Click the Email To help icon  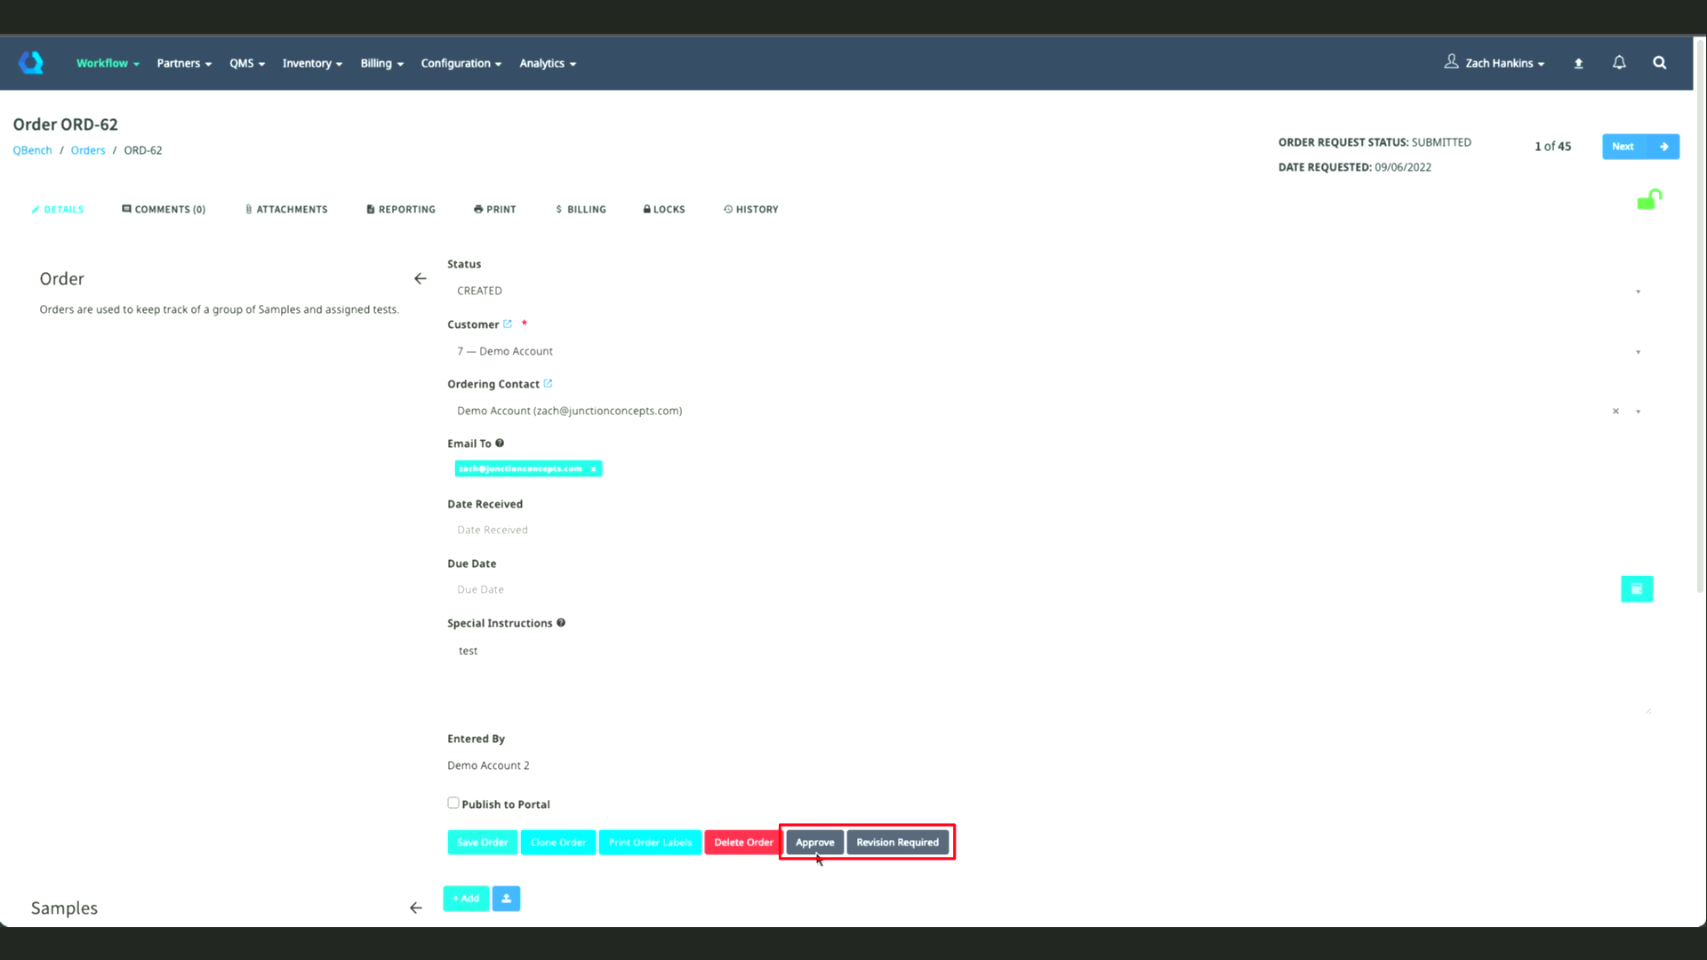point(500,443)
